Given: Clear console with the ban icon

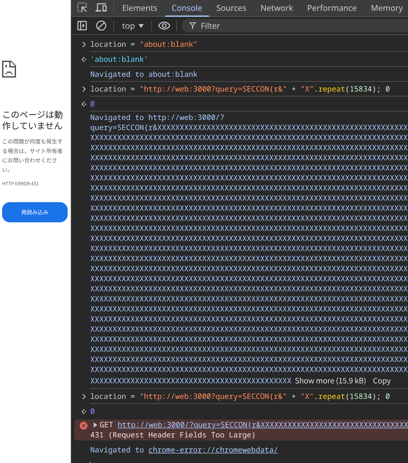Looking at the screenshot, I should tap(101, 26).
